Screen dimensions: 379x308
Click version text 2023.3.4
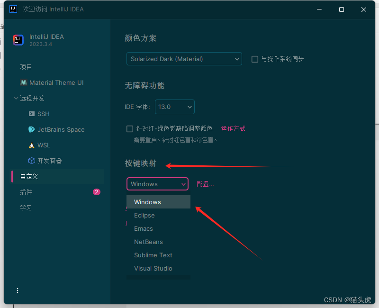[x=41, y=44]
